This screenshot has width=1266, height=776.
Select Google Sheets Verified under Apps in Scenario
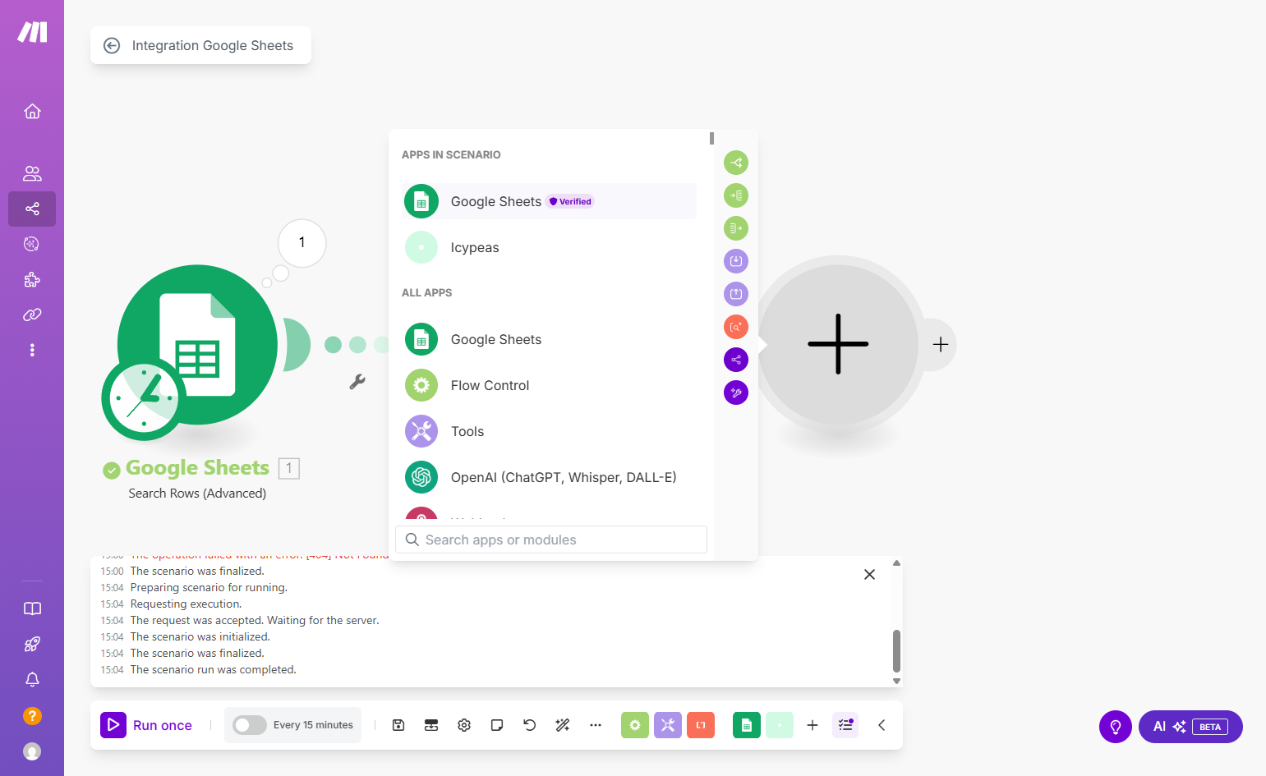[550, 201]
